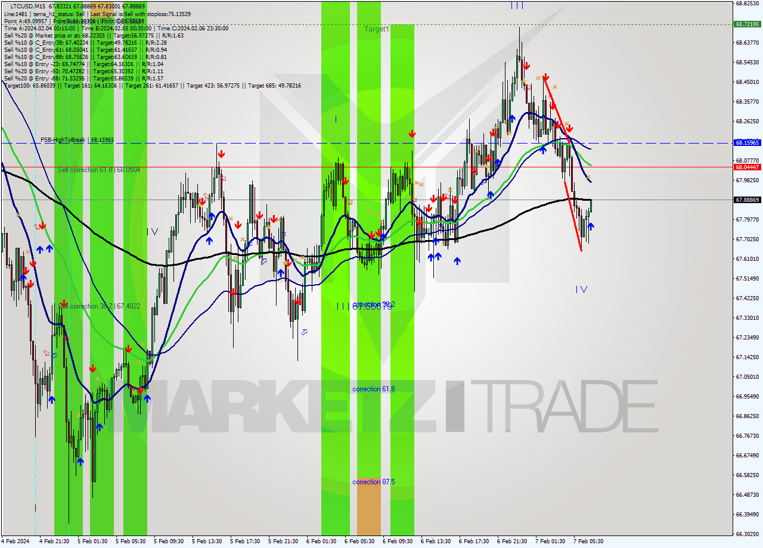Click the 'Sell %10 @ C_Entry88: 68.75626' line
Image resolution: width=763 pixels, height=548 pixels.
pos(85,57)
